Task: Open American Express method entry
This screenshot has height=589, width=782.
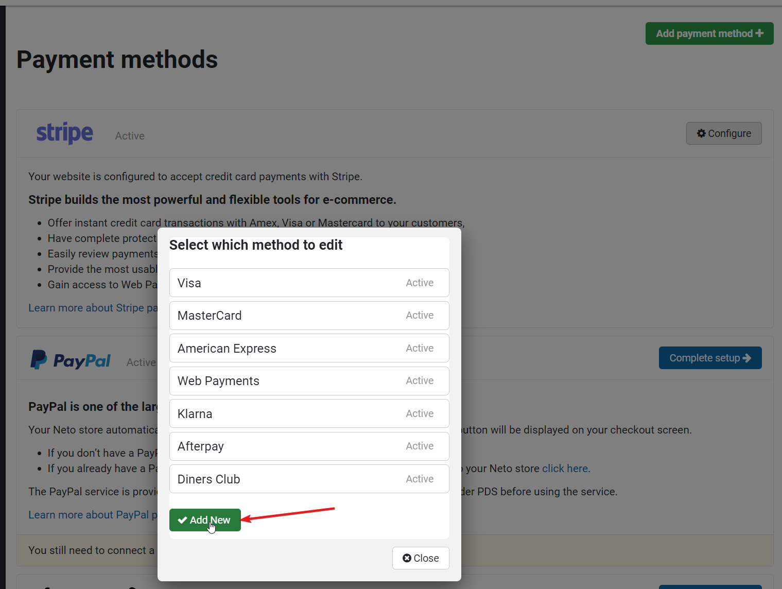Action: tap(309, 348)
